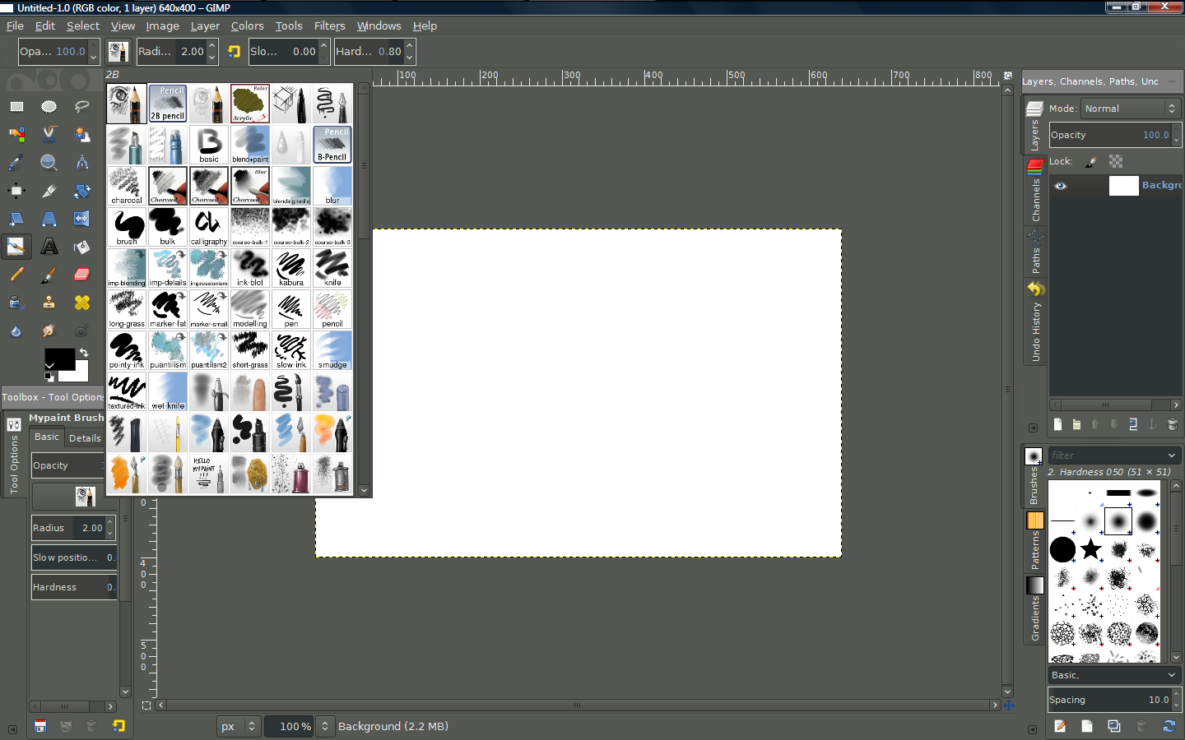Select the Smudge finger tool
The height and width of the screenshot is (740, 1185).
pyautogui.click(x=49, y=331)
